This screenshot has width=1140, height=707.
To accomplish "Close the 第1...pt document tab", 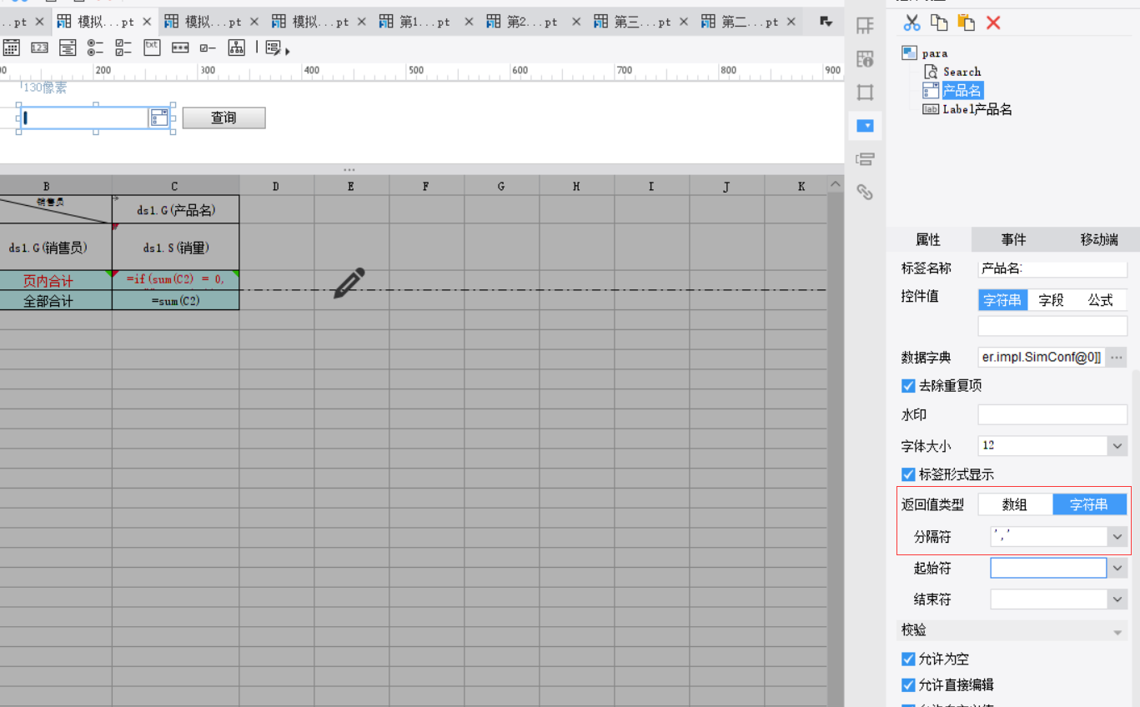I will (469, 23).
